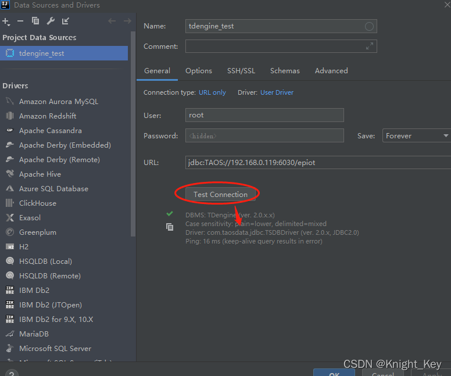Click the Test Connection button
The image size is (451, 376).
220,195
